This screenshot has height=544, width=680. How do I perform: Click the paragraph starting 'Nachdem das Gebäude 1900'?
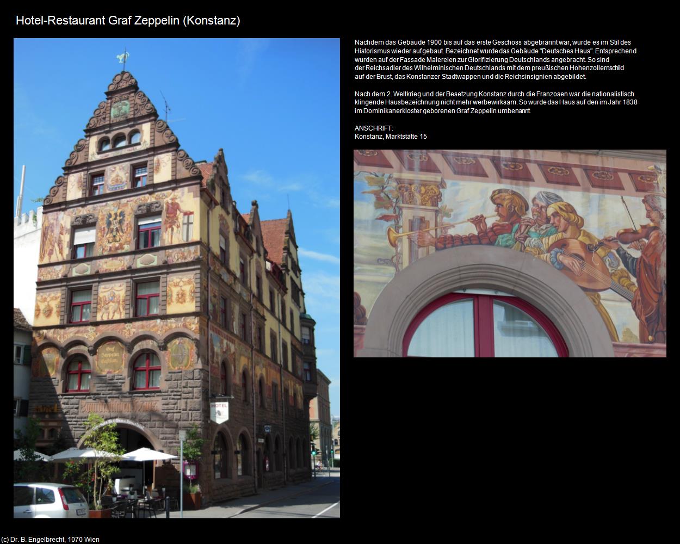tap(496, 59)
